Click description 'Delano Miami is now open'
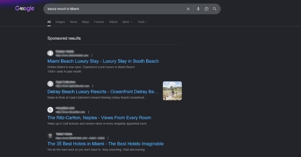 click(65, 67)
